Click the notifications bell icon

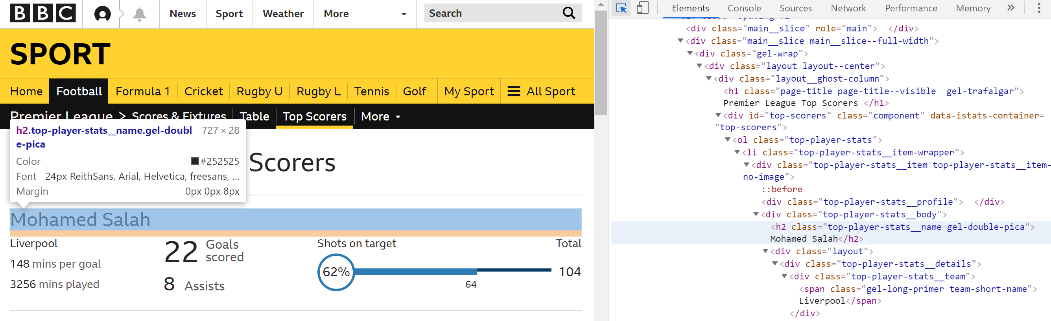(139, 14)
